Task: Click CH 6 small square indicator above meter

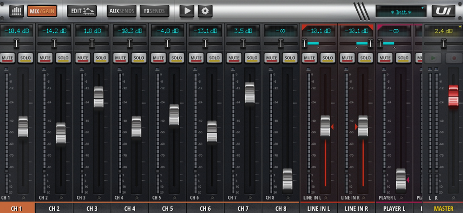Action: (x=195, y=69)
